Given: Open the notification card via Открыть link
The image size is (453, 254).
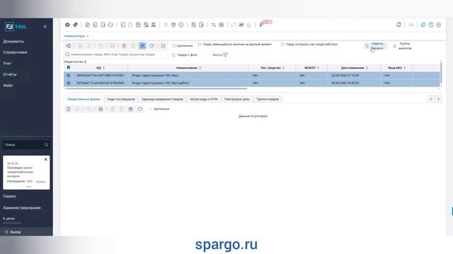Looking at the screenshot, I should (41, 182).
